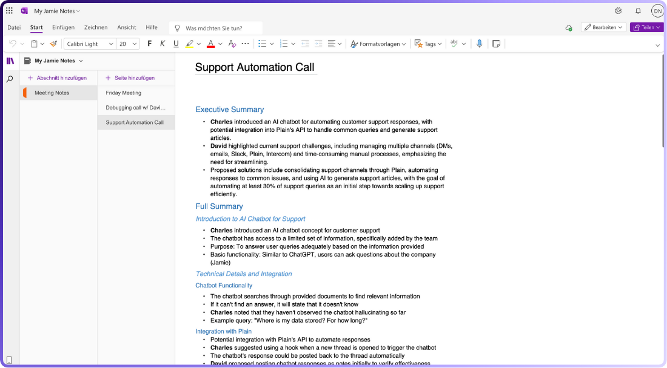Select the Meeting Notes section
Image resolution: width=667 pixels, height=368 pixels.
pos(59,93)
